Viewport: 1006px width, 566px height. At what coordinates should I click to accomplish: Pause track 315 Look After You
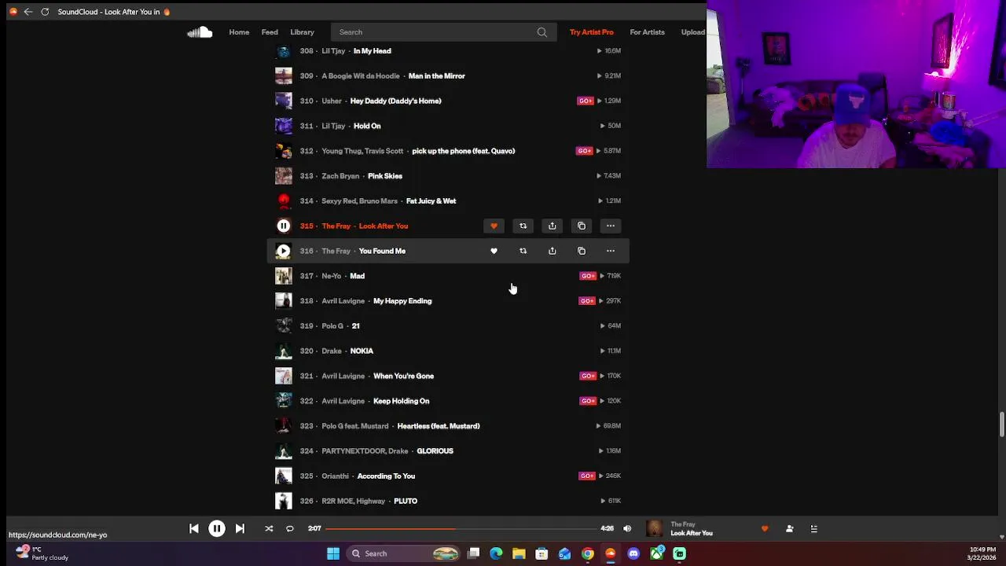pos(284,226)
